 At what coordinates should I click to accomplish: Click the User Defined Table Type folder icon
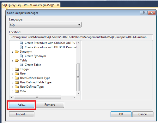click(x=17, y=82)
